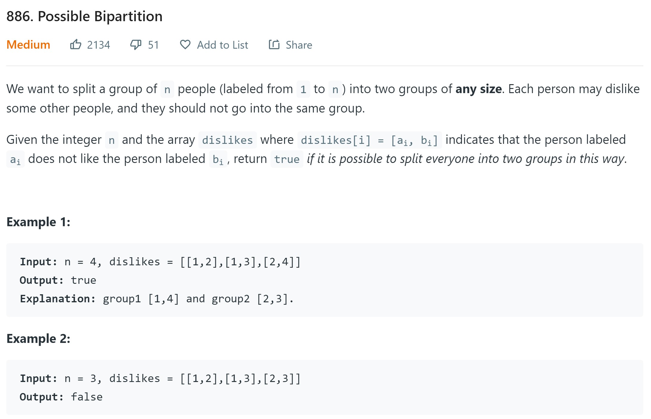Click the Output false line in Example 2

click(61, 397)
